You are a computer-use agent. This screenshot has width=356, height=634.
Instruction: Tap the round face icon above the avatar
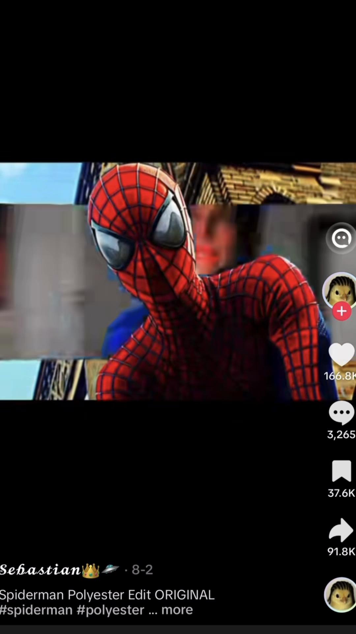pos(341,238)
